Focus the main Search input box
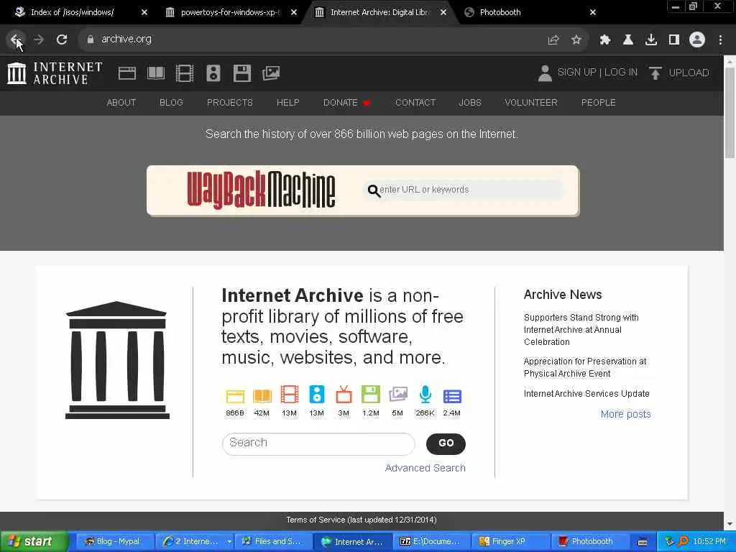736x552 pixels. [318, 443]
